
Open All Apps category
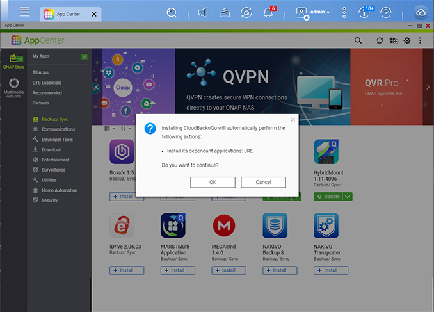click(40, 72)
